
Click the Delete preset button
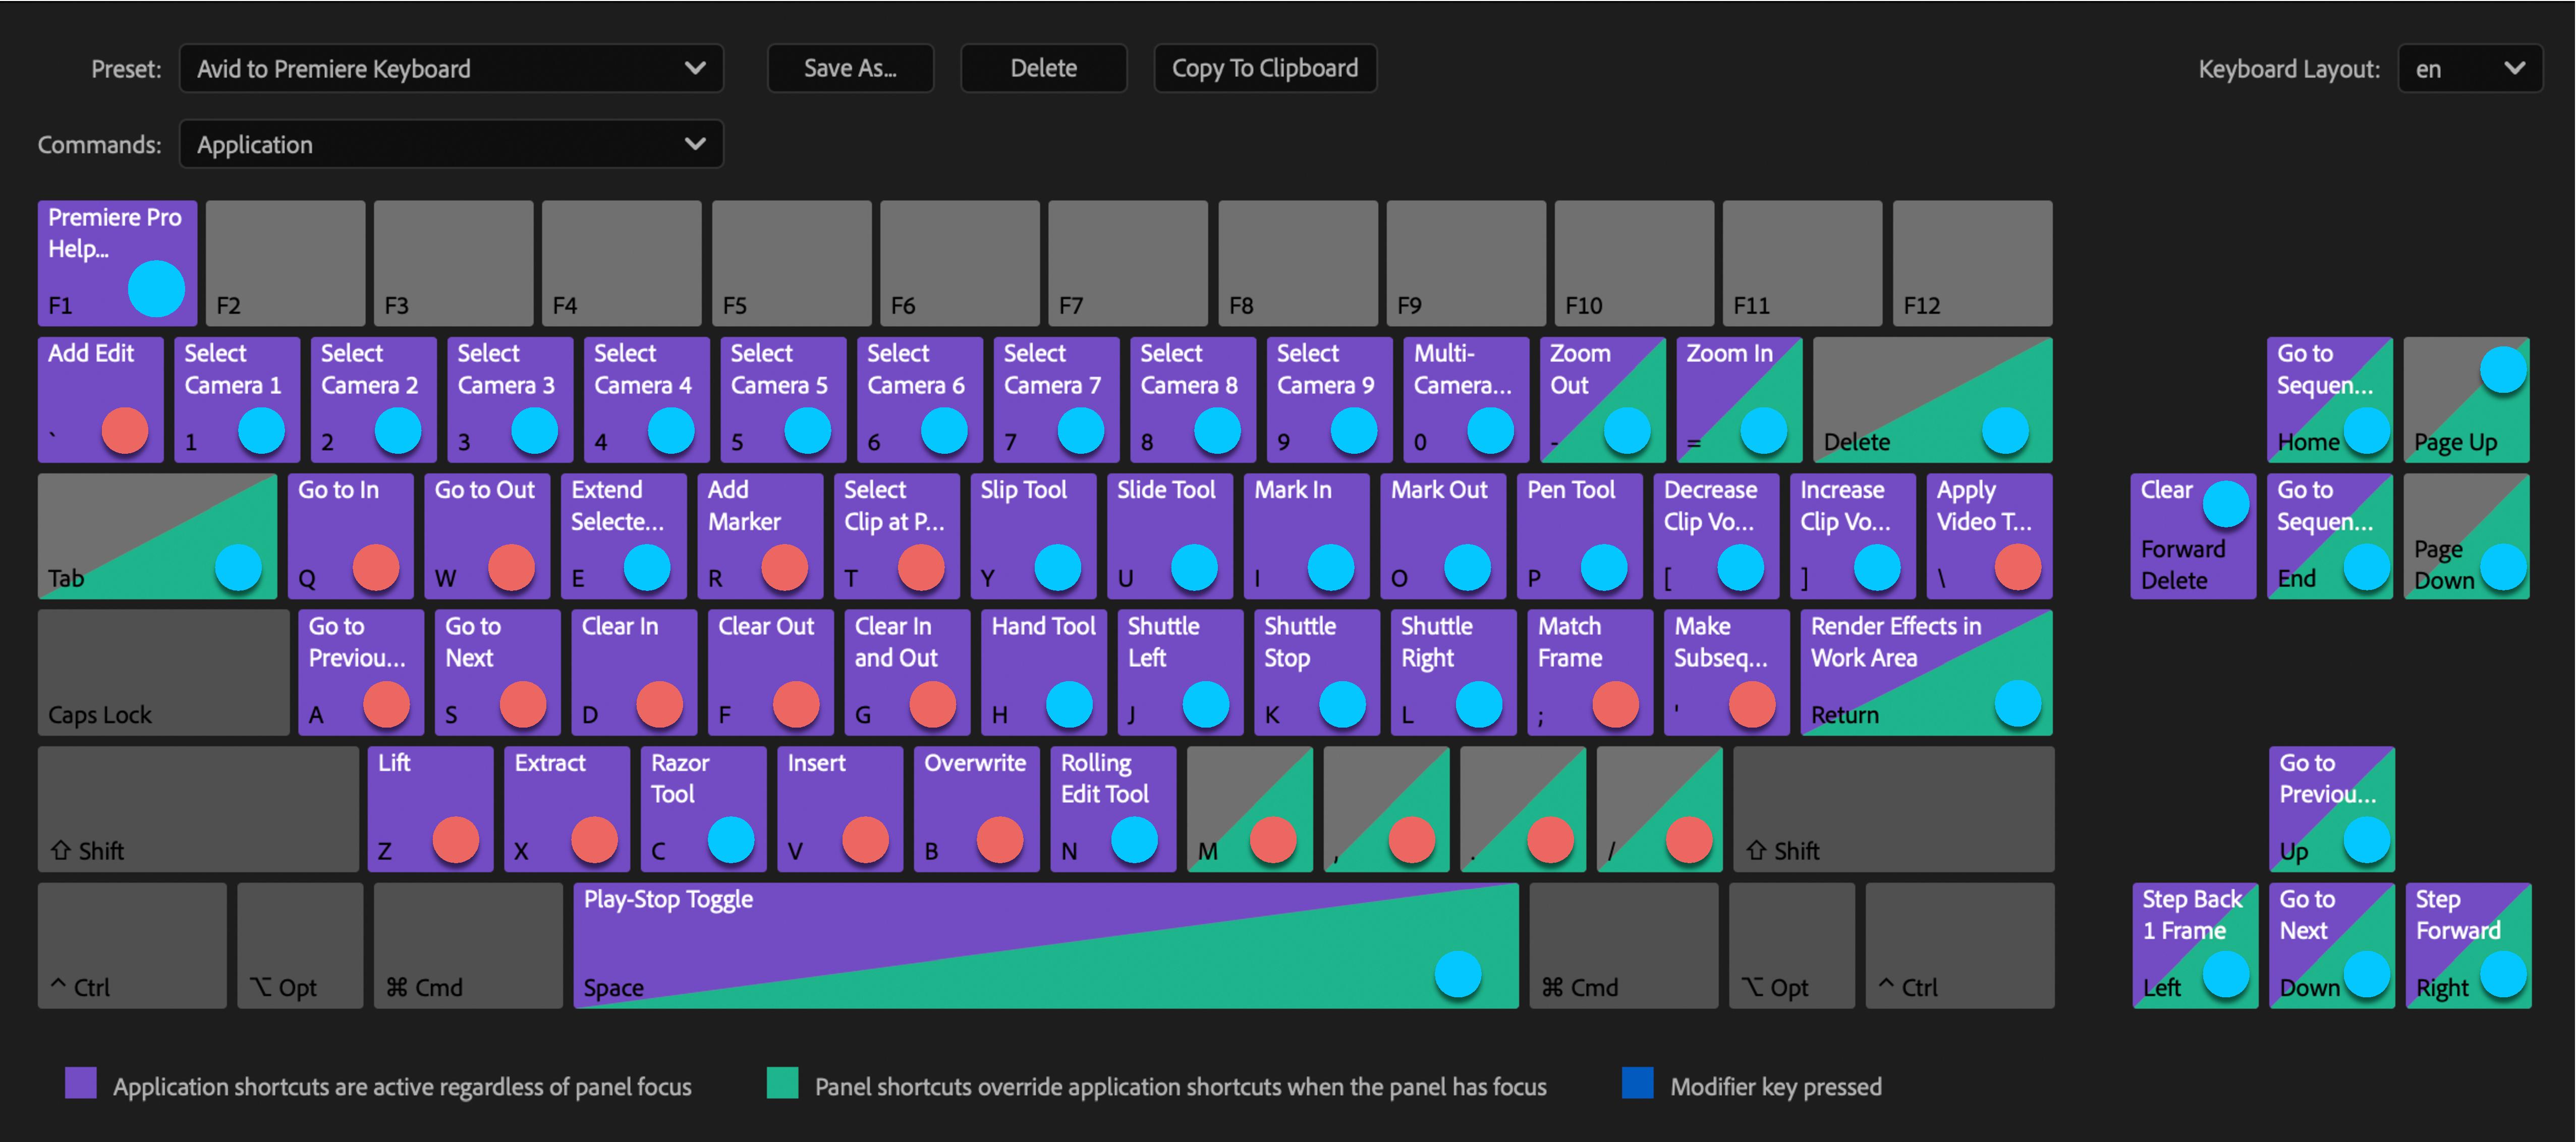(x=1043, y=68)
